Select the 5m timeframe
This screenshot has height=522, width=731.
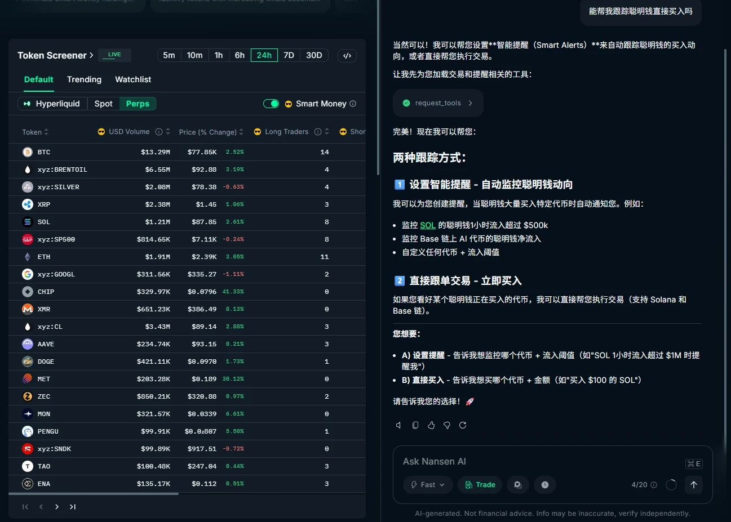point(169,55)
